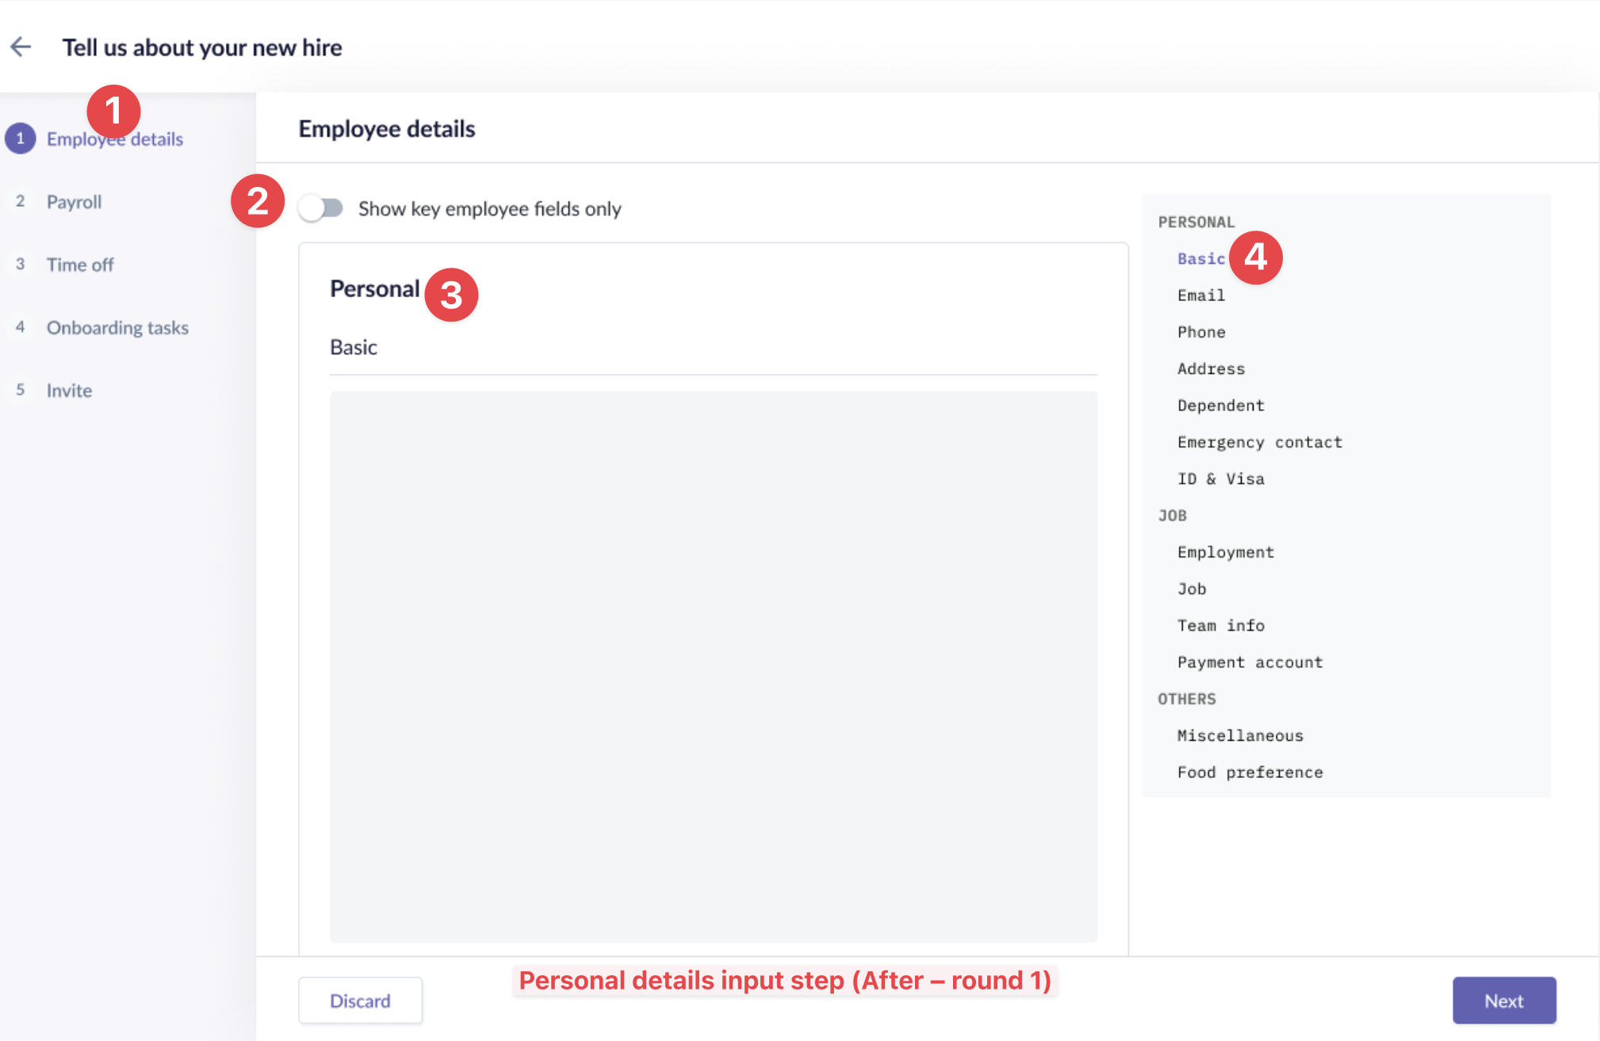
Task: Open the Emergency contact section
Action: pyautogui.click(x=1259, y=442)
